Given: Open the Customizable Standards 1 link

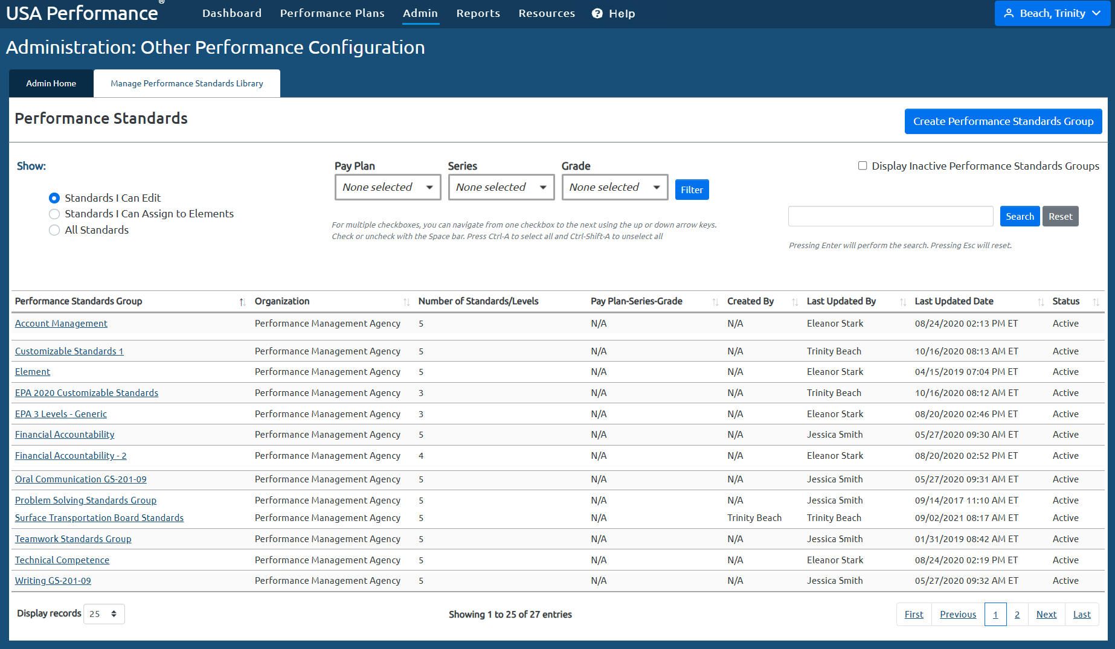Looking at the screenshot, I should [x=69, y=351].
